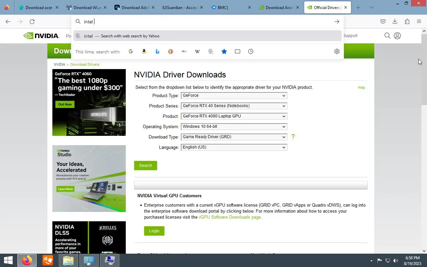The width and height of the screenshot is (427, 267).
Task: Open the vGPU Software Downloads page link
Action: click(x=230, y=217)
